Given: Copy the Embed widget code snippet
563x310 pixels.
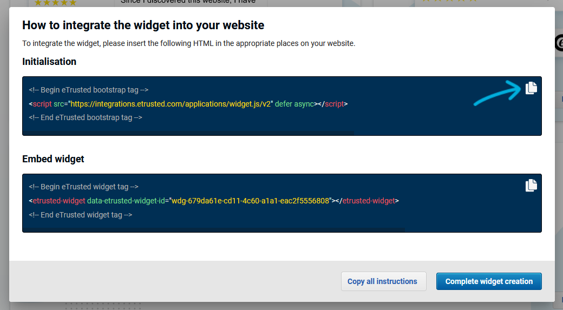Looking at the screenshot, I should tap(531, 185).
